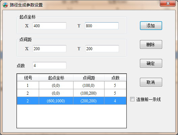Click the 点间距 column header in table
Viewport: 178px width, 135px height.
pos(89,78)
